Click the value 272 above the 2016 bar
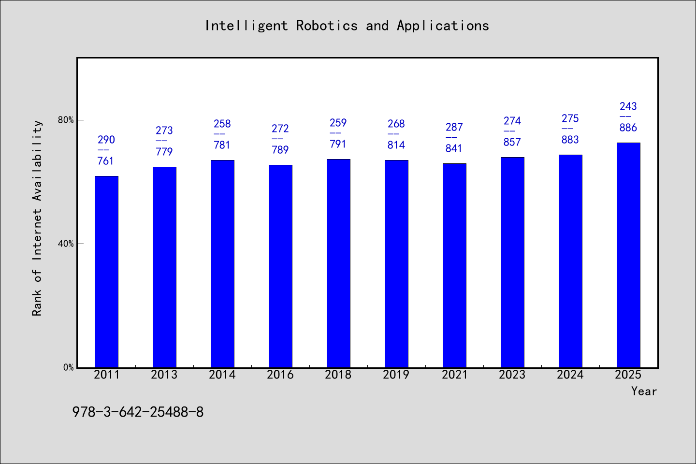Screen dimensions: 696x464 pyautogui.click(x=280, y=129)
